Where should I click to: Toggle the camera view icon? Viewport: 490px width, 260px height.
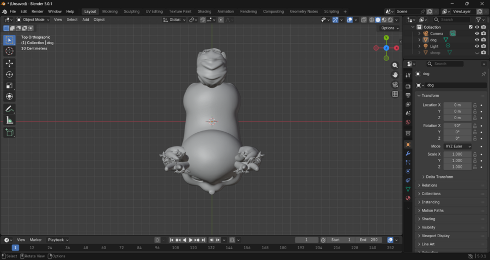click(395, 85)
